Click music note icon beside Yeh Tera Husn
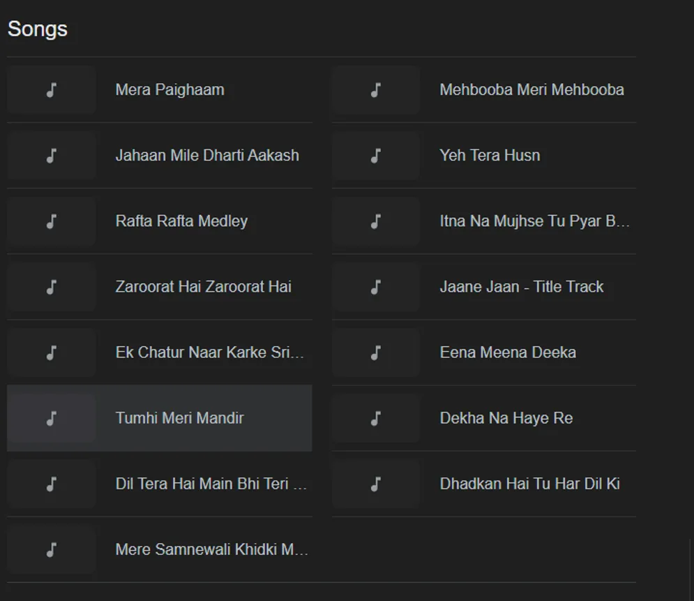 click(x=375, y=156)
